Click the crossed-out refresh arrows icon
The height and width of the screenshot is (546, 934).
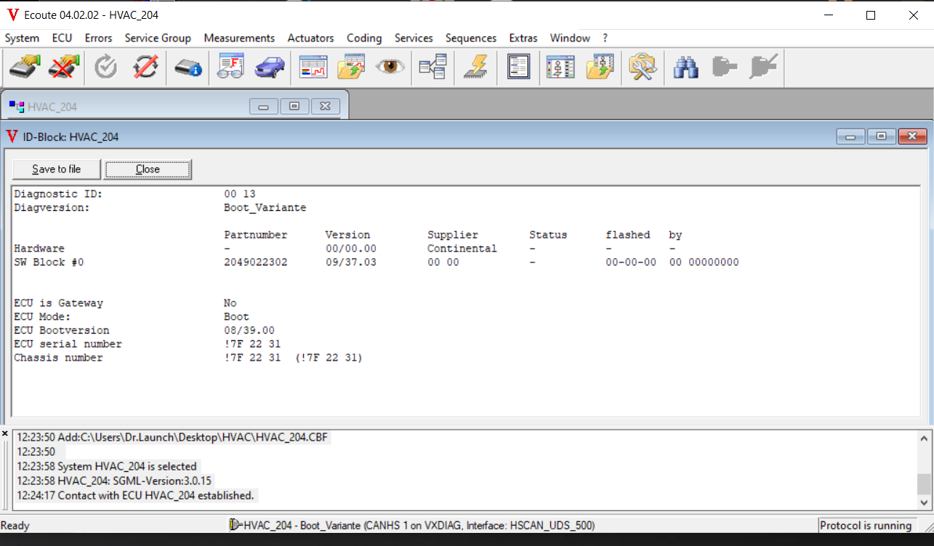pos(146,68)
